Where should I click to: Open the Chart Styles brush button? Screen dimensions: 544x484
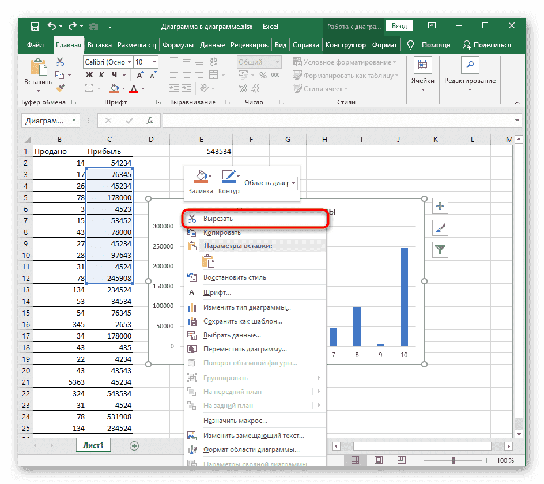point(440,228)
